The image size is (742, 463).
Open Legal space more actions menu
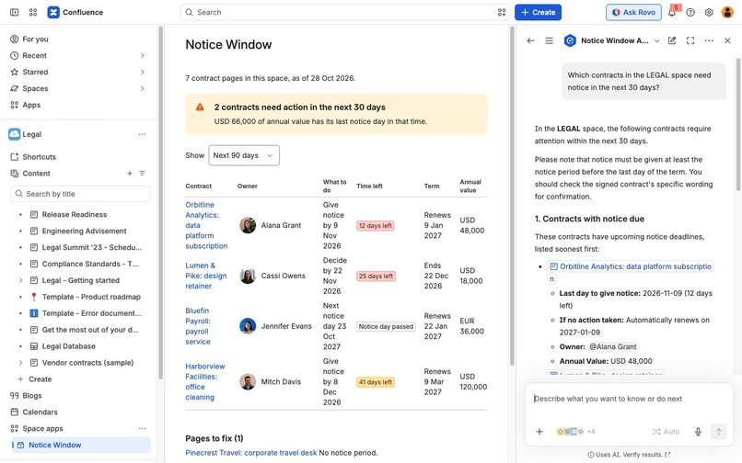[x=142, y=134]
